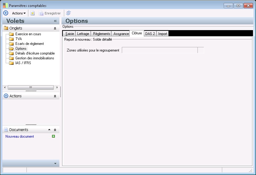Click the single up arrow in the Documents header
This screenshot has height=175, width=256.
pyautogui.click(x=49, y=130)
